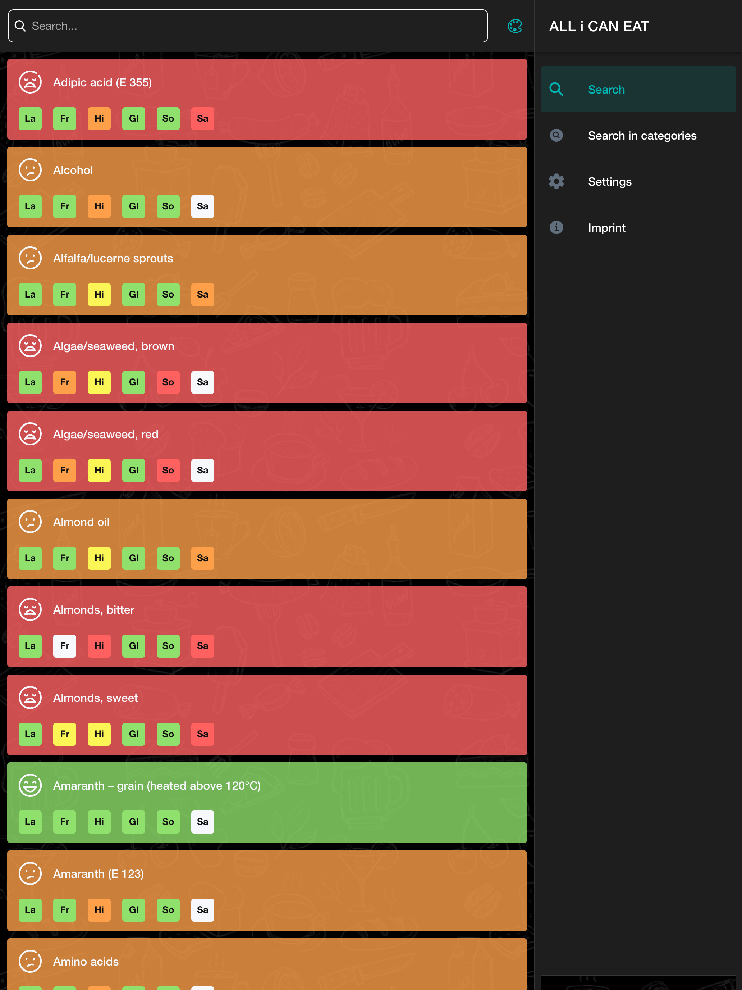Open the color palette theme icon

point(515,26)
